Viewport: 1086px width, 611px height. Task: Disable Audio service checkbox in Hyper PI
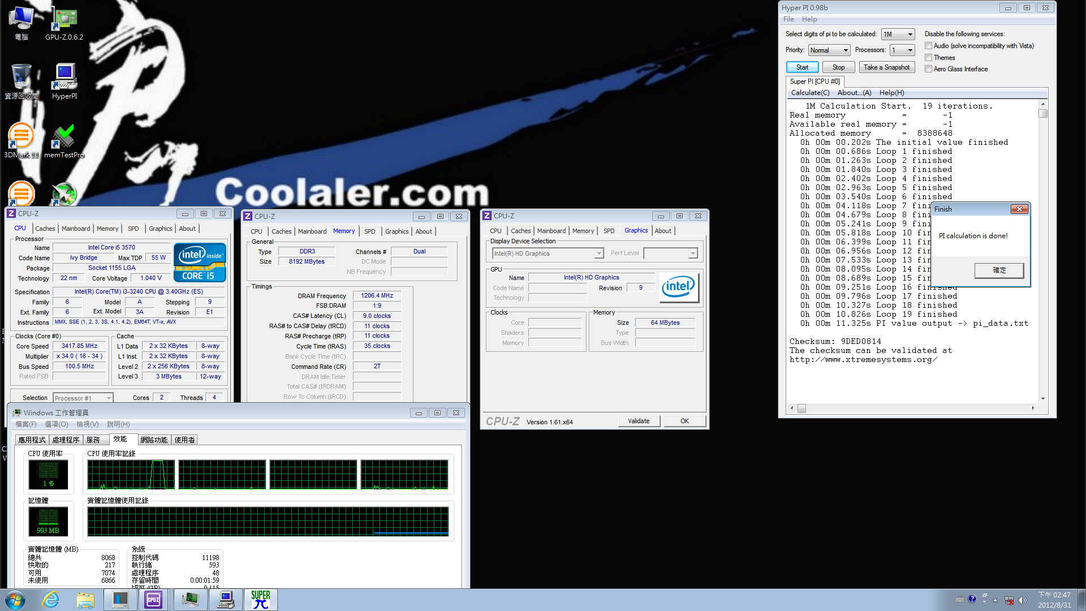point(928,46)
